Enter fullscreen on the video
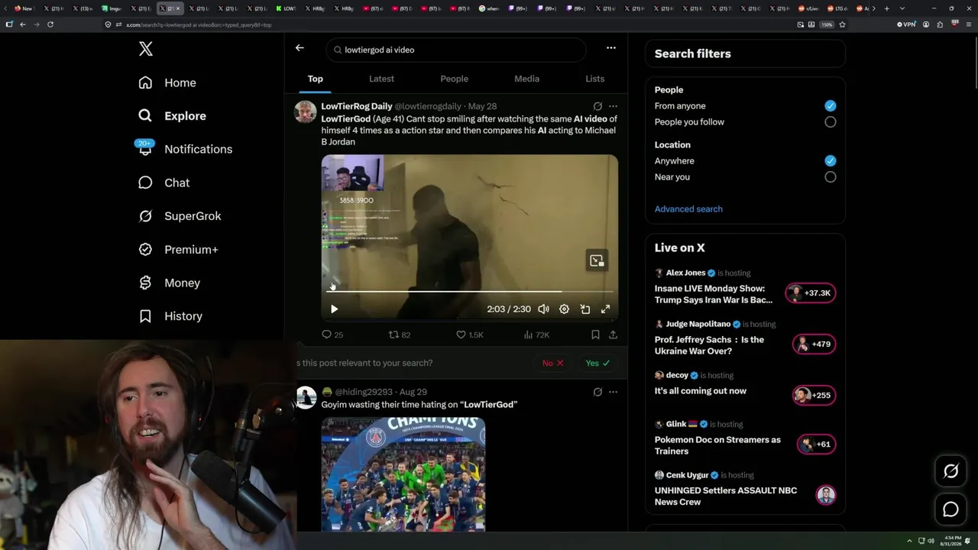 pyautogui.click(x=605, y=309)
